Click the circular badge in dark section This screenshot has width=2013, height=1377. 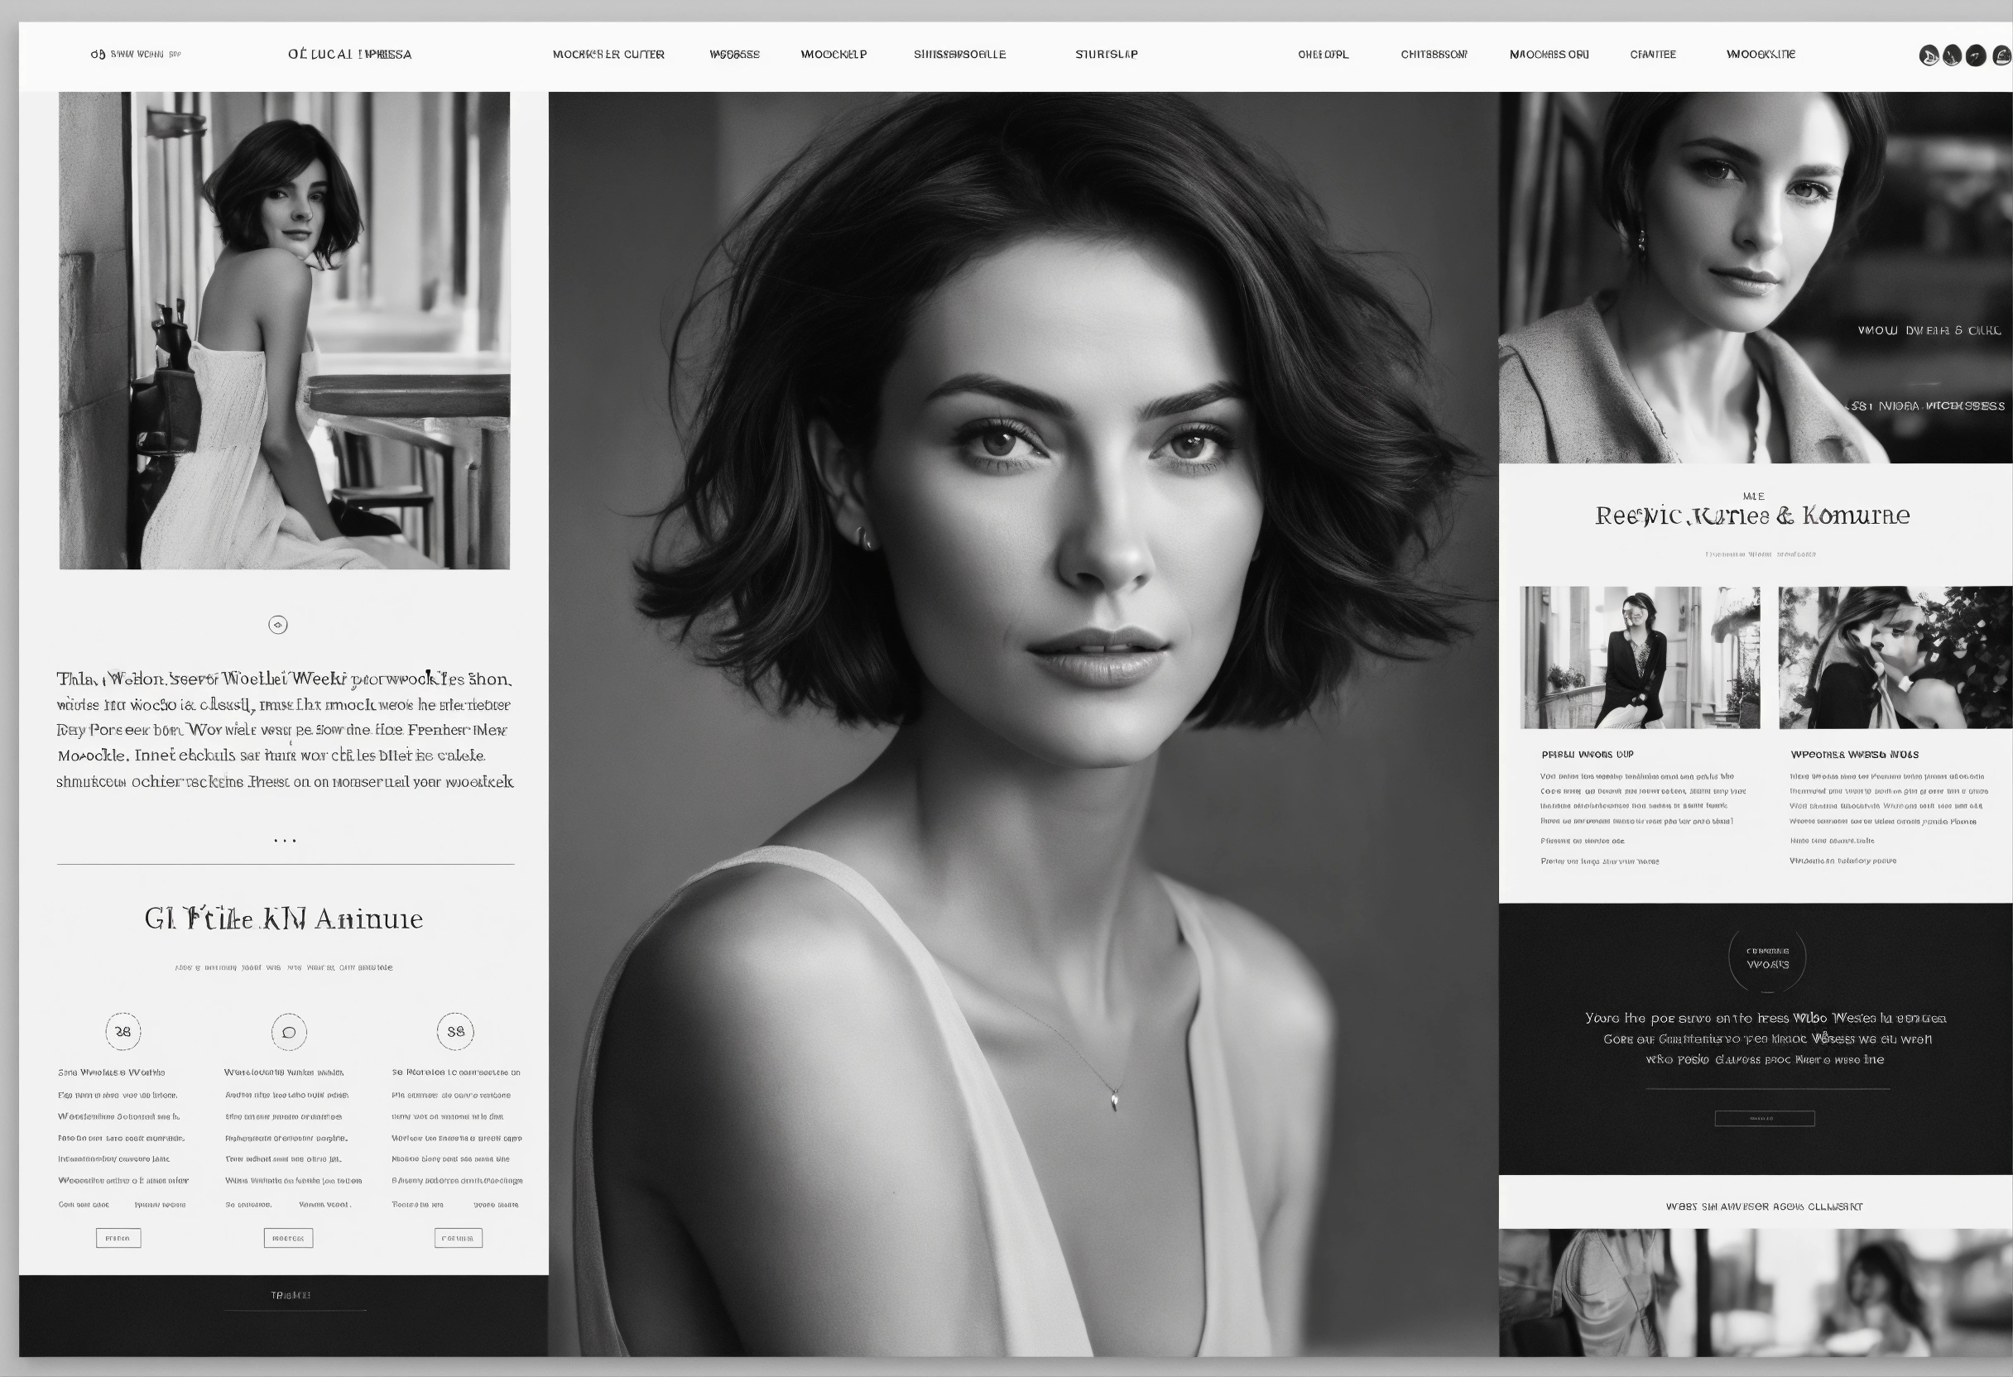click(1767, 959)
